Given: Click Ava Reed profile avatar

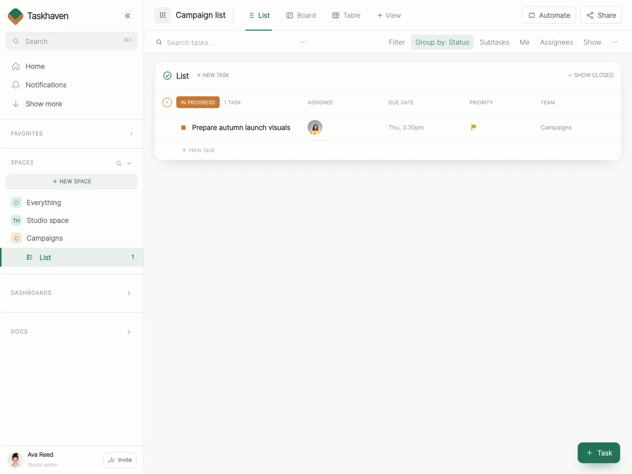Looking at the screenshot, I should pyautogui.click(x=15, y=460).
